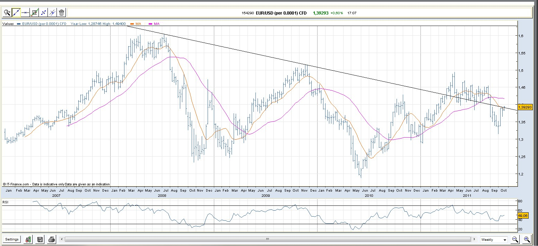Image resolution: width=538 pixels, height=246 pixels.
Task: Click the scrollbar left arrow
Action: pyautogui.click(x=62, y=239)
